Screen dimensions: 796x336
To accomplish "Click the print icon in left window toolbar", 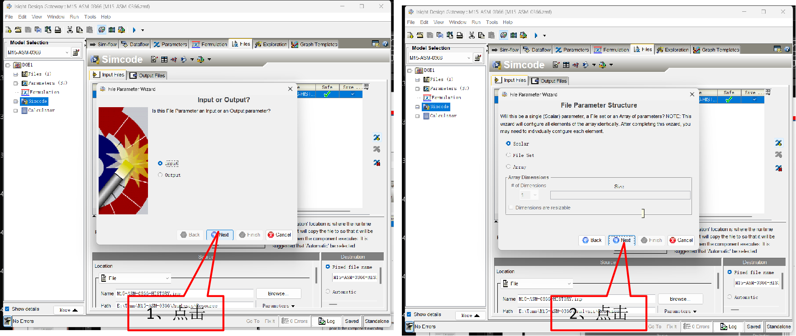I will [58, 30].
